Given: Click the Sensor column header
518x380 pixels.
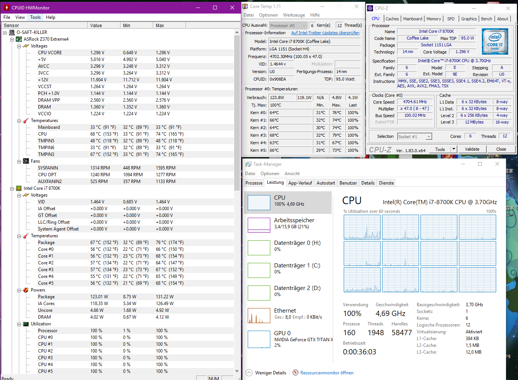Looking at the screenshot, I should pyautogui.click(x=44, y=26).
